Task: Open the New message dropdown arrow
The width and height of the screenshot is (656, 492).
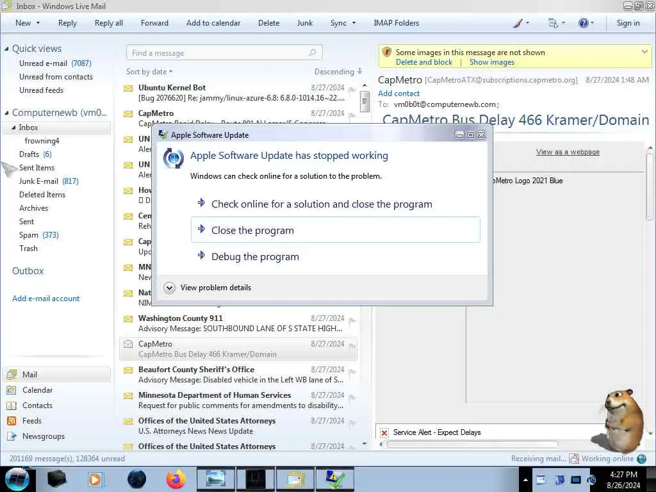Action: [38, 23]
